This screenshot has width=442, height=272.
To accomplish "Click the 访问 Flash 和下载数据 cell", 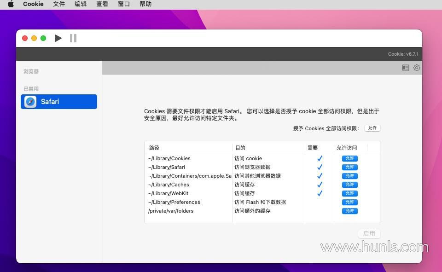I will coord(260,202).
